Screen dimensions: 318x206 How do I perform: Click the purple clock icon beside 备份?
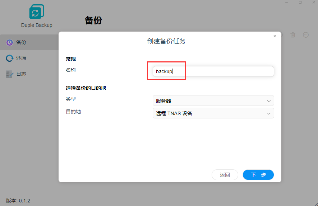(x=10, y=42)
